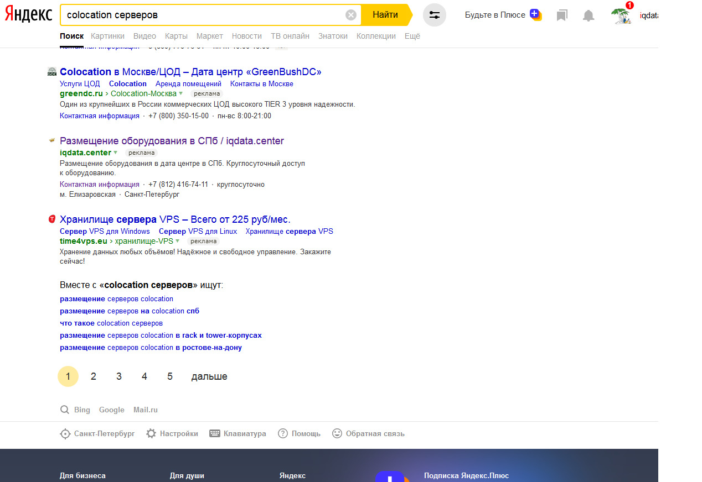Expand the greendc.ru result dropdown arrow

coord(180,94)
